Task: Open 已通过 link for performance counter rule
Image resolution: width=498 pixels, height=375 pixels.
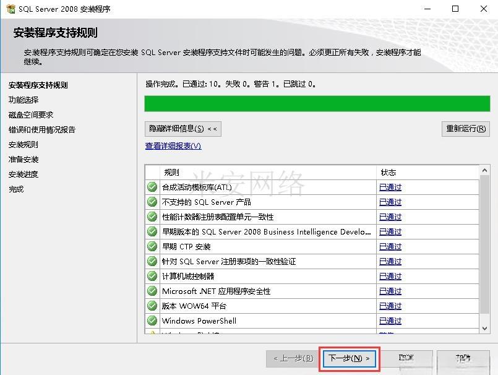Action: tap(390, 217)
